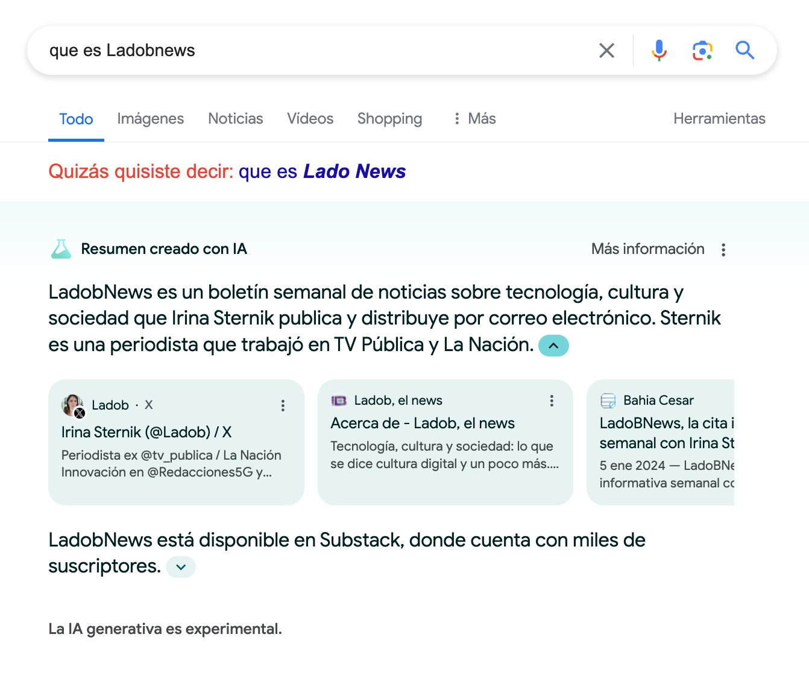
Task: Click the AI summary flask icon
Action: [61, 249]
